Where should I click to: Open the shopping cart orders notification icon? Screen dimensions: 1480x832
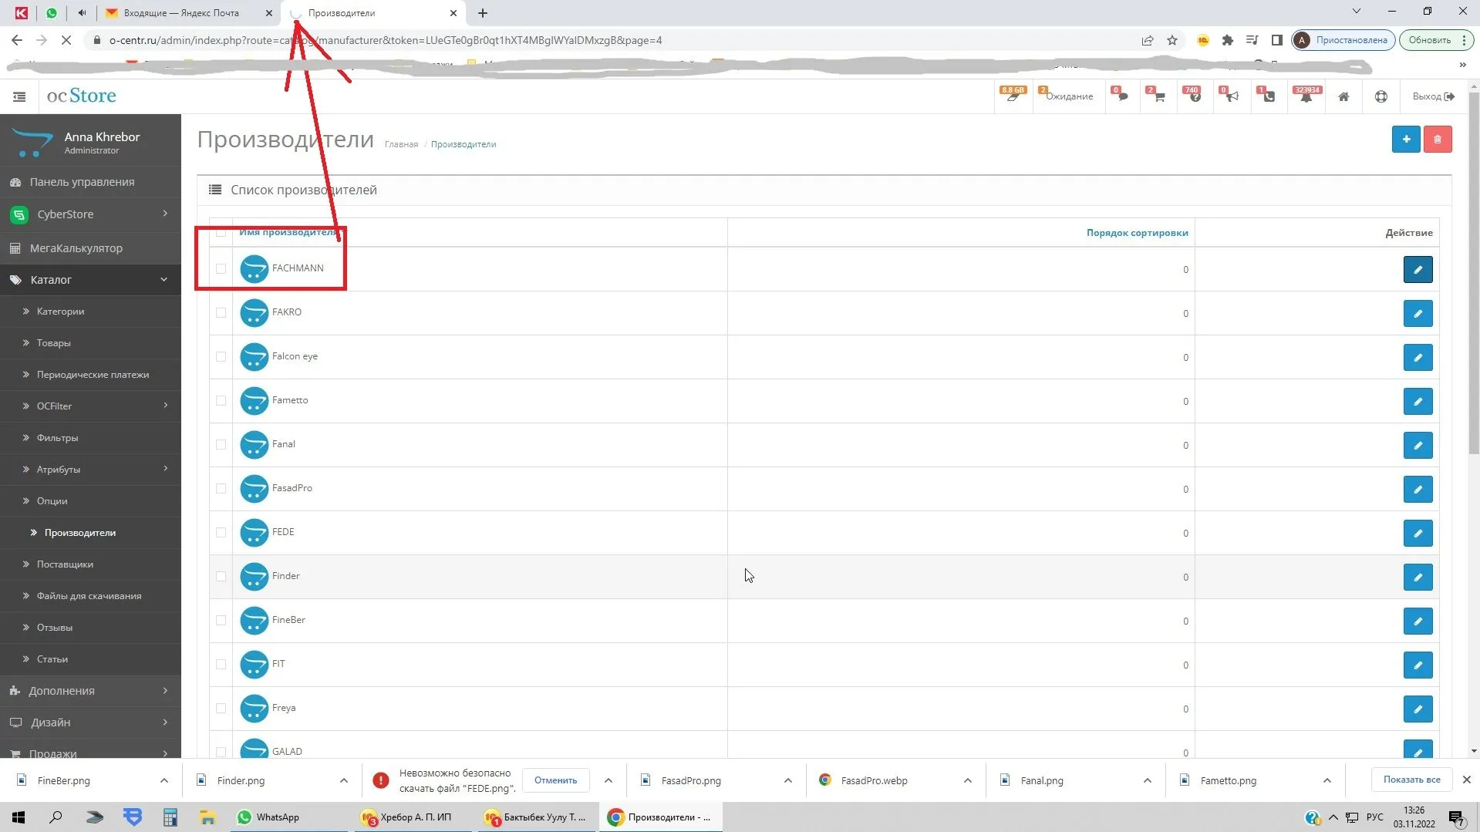1158,96
